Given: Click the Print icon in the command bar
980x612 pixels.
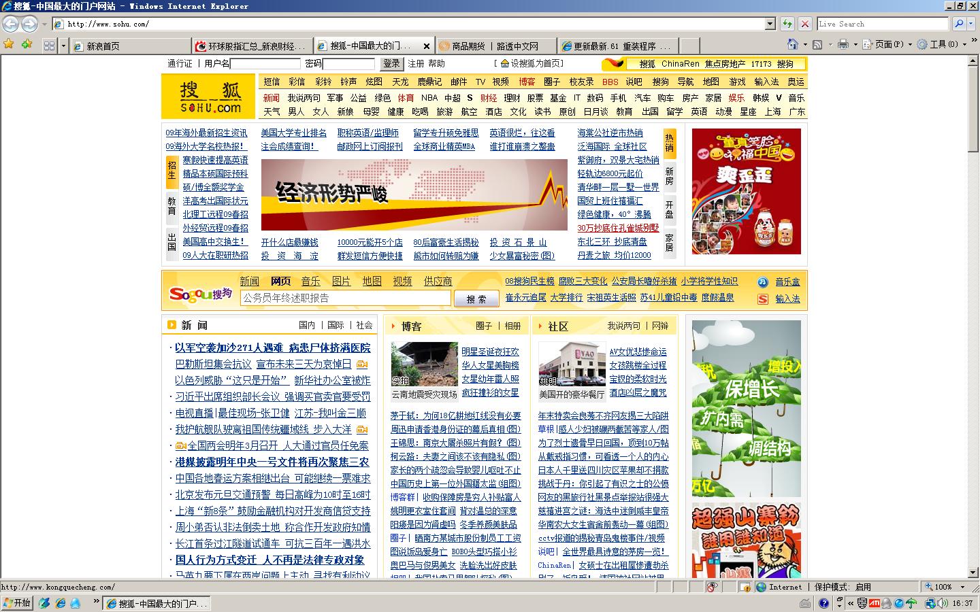Looking at the screenshot, I should point(843,45).
